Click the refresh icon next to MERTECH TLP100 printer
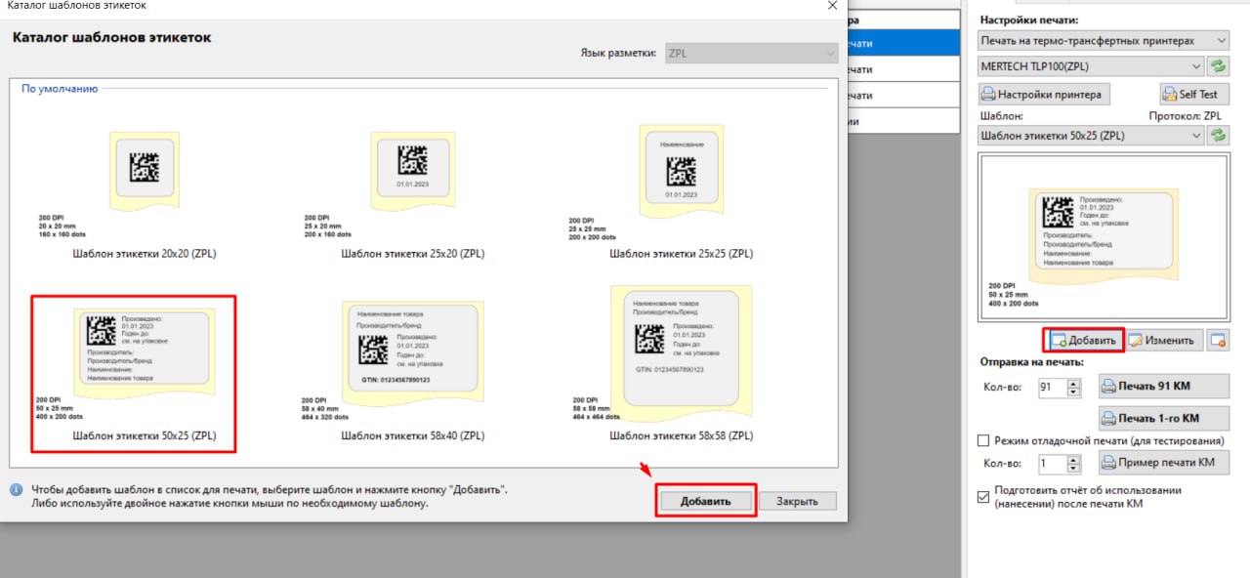 [1218, 66]
